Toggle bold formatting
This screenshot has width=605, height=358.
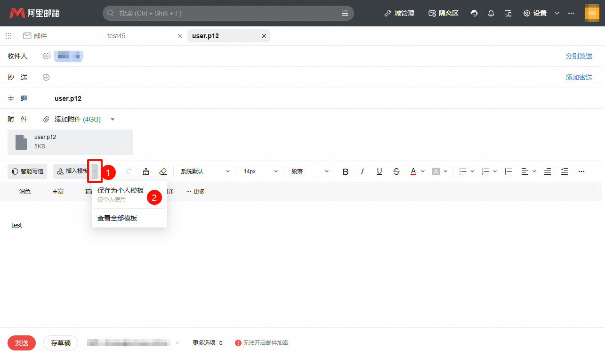tap(346, 171)
